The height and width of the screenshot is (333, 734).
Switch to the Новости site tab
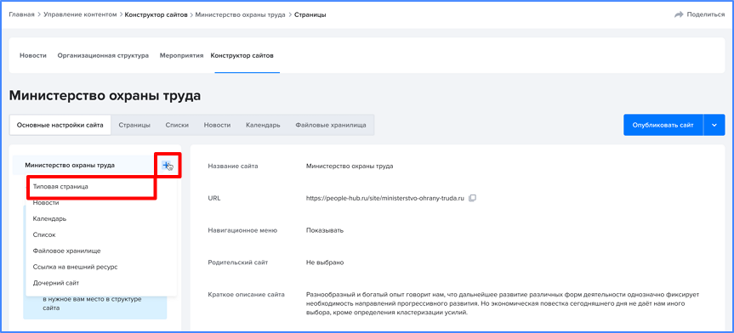(217, 125)
